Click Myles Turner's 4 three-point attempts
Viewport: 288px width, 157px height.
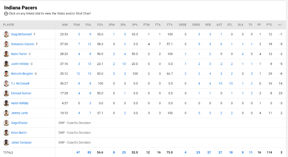click(x=125, y=54)
